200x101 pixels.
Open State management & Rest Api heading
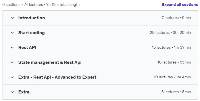pyautogui.click(x=50, y=62)
